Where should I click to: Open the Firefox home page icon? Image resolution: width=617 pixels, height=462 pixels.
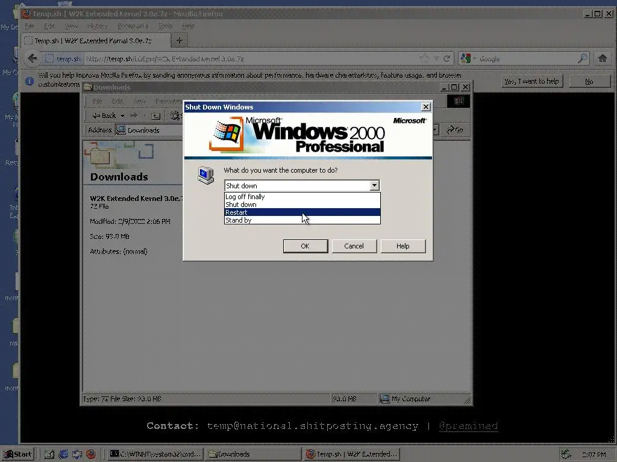[603, 58]
